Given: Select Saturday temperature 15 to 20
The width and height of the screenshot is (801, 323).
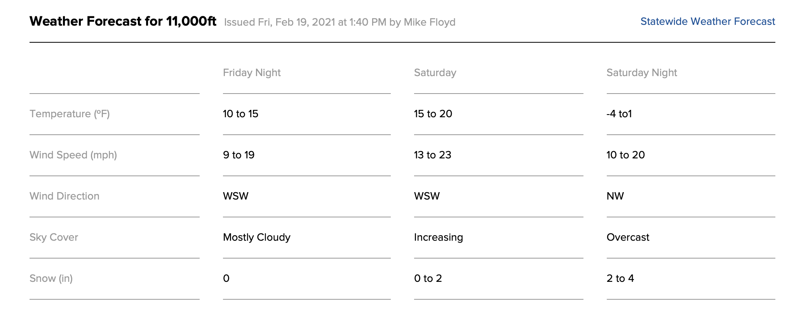Looking at the screenshot, I should click(x=433, y=114).
